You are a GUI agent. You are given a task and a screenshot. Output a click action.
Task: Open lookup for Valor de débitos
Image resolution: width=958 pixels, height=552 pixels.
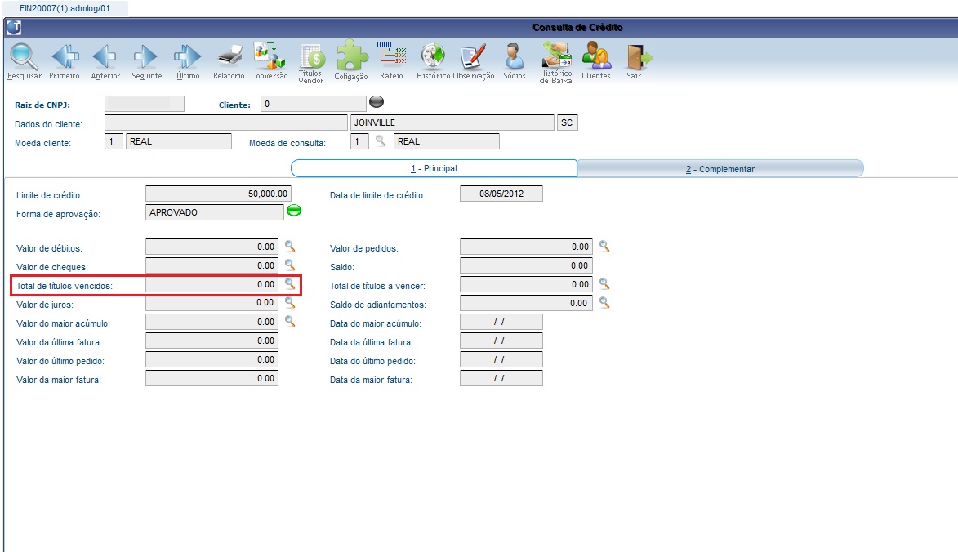click(290, 247)
